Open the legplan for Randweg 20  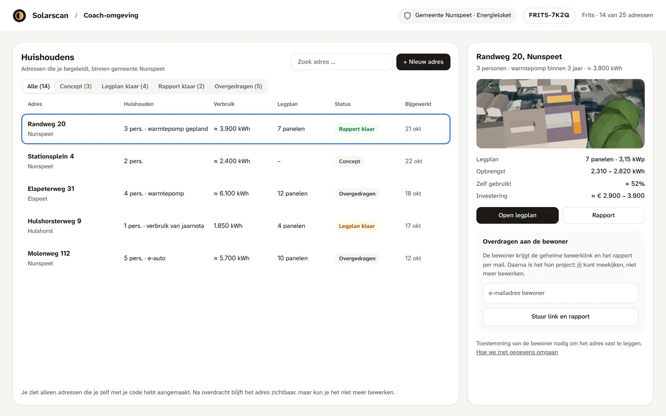click(517, 215)
